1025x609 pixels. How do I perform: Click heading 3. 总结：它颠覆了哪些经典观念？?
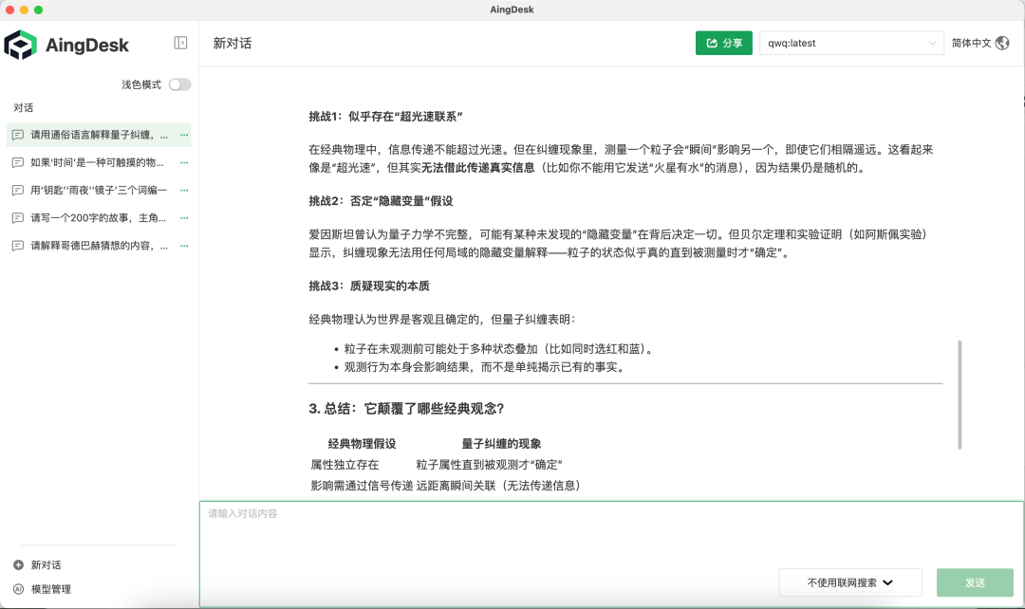(406, 409)
